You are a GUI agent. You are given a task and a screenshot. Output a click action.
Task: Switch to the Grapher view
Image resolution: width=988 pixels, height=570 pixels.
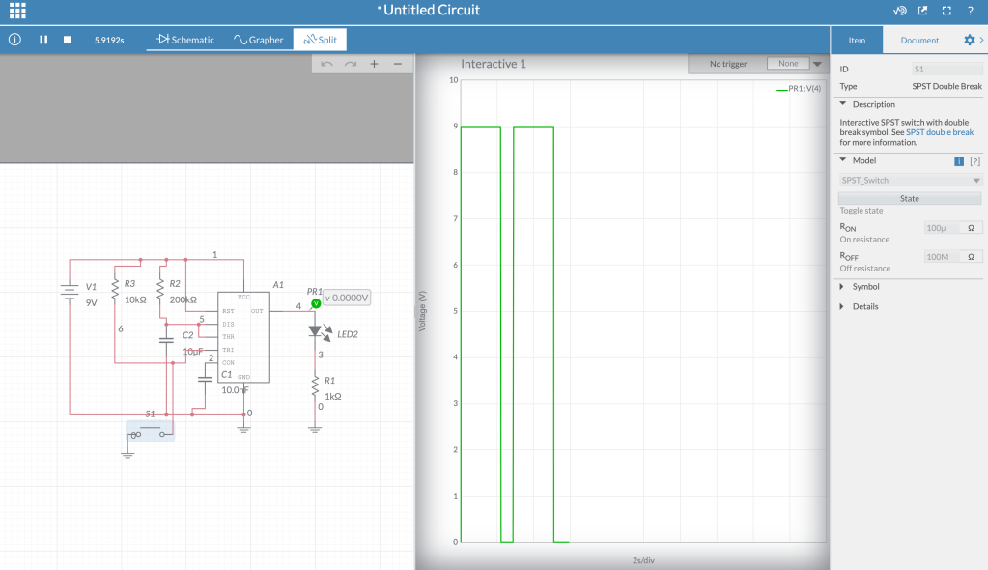point(259,40)
